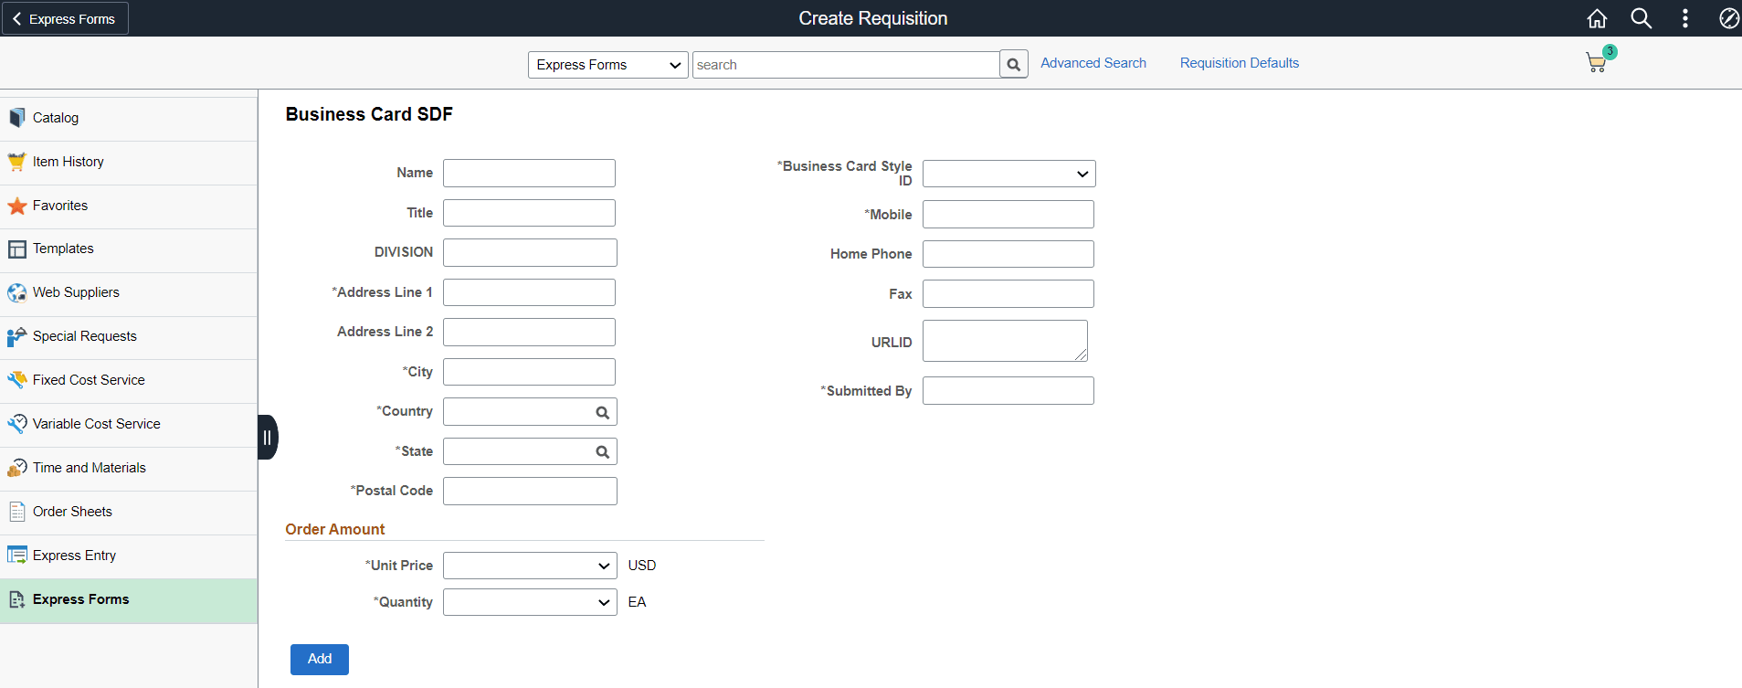The width and height of the screenshot is (1742, 688).
Task: Select Favorites in the sidebar
Action: pyautogui.click(x=129, y=206)
